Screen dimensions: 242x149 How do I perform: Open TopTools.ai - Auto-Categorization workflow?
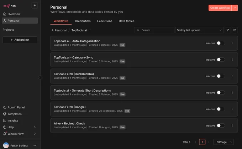pos(77,41)
